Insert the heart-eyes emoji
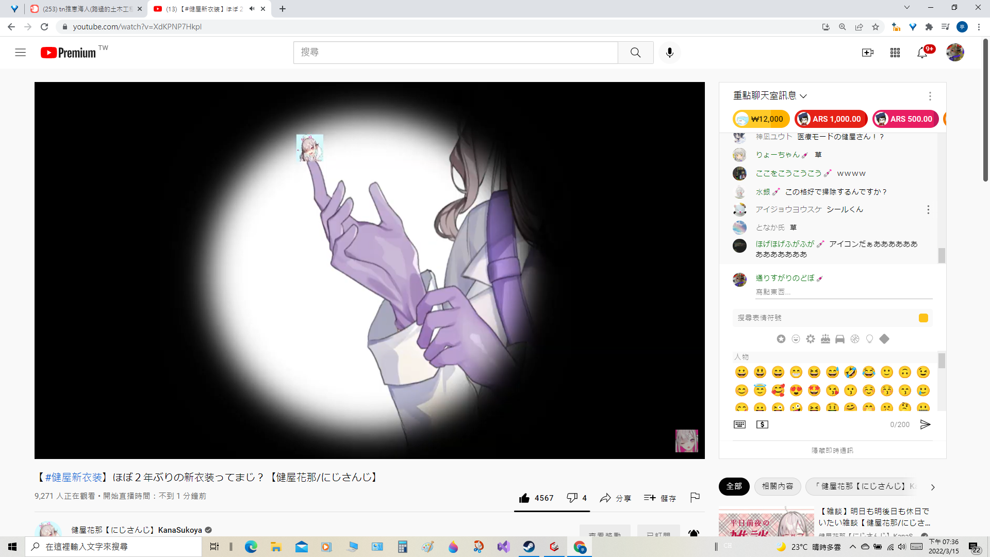This screenshot has height=557, width=990. [x=796, y=390]
